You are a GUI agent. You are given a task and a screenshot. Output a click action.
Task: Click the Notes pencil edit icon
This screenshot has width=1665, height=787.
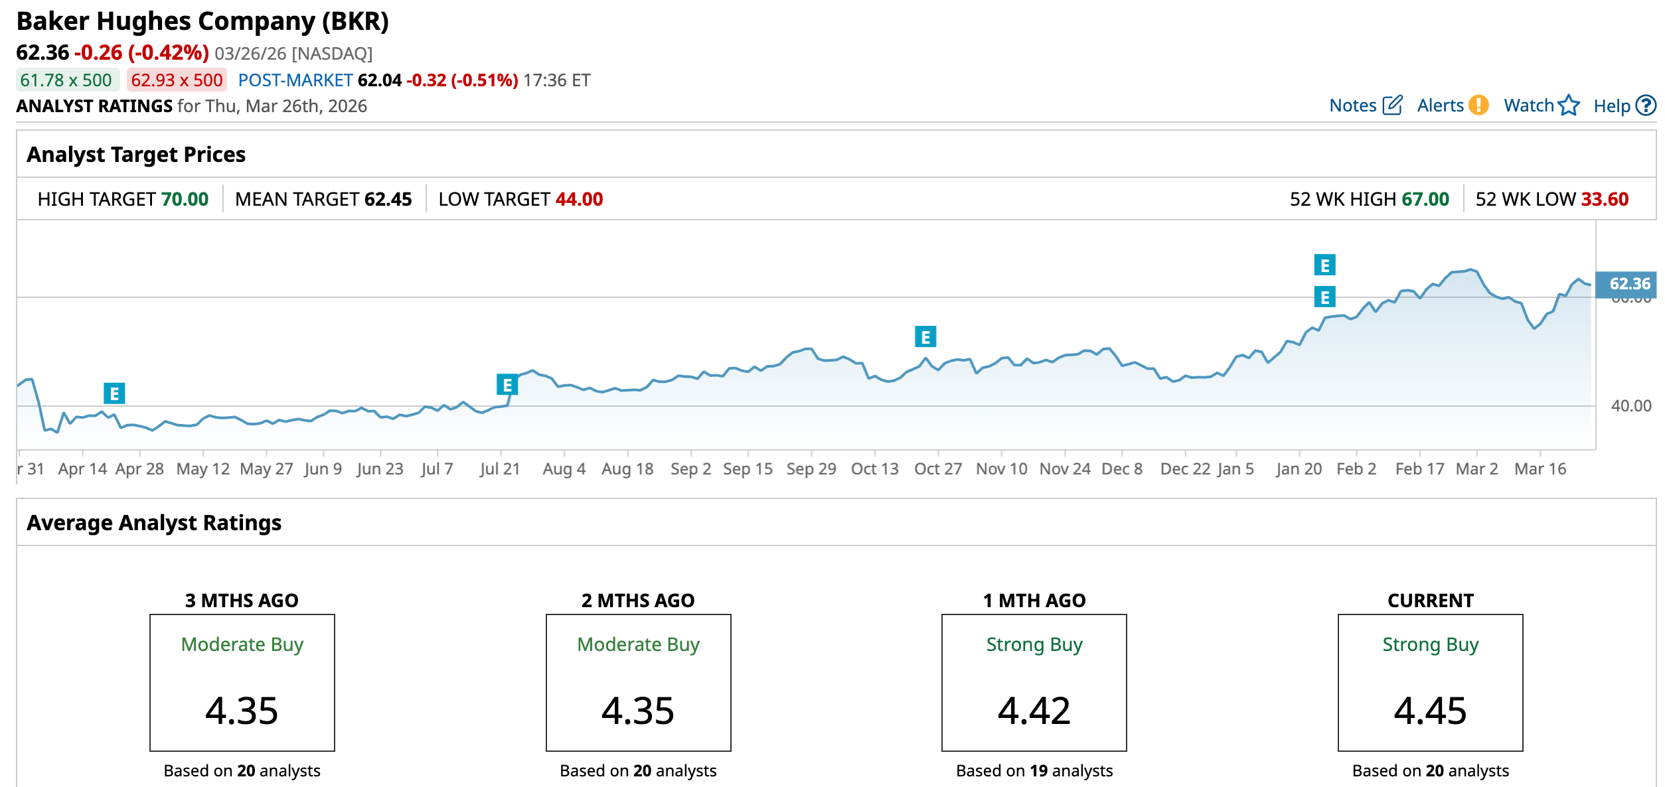pyautogui.click(x=1392, y=106)
